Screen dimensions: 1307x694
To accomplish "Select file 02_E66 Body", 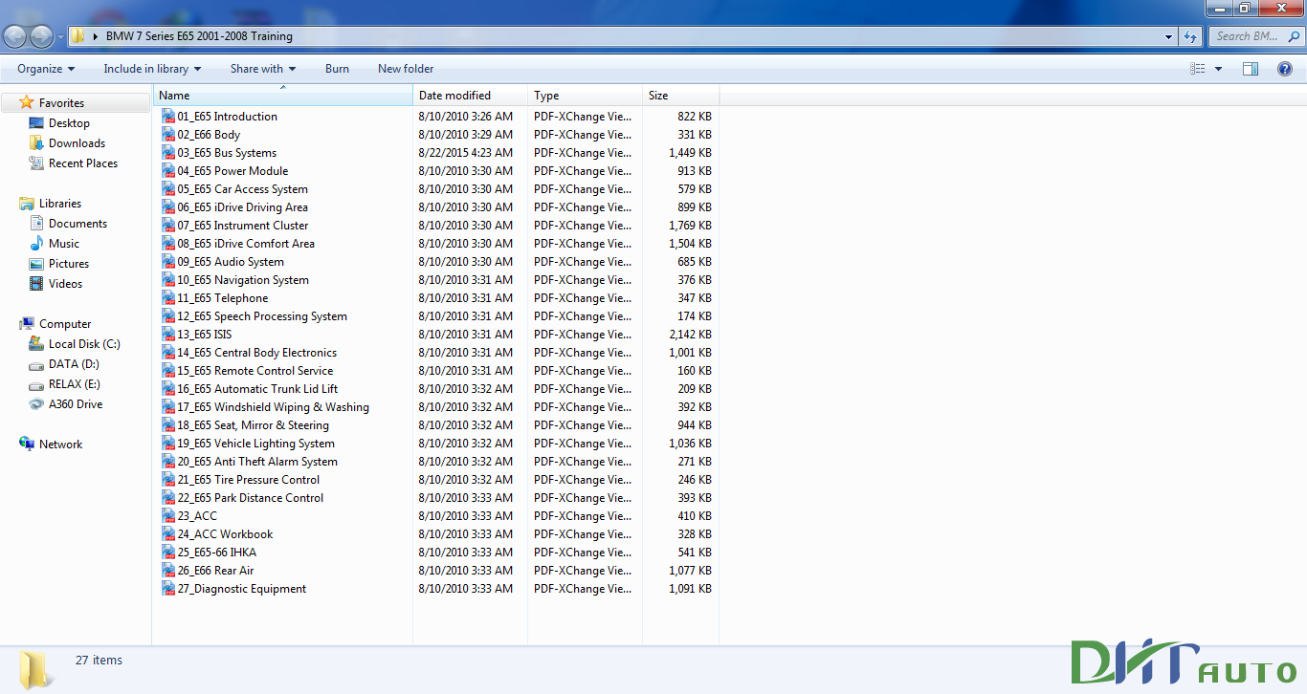I will 209,135.
